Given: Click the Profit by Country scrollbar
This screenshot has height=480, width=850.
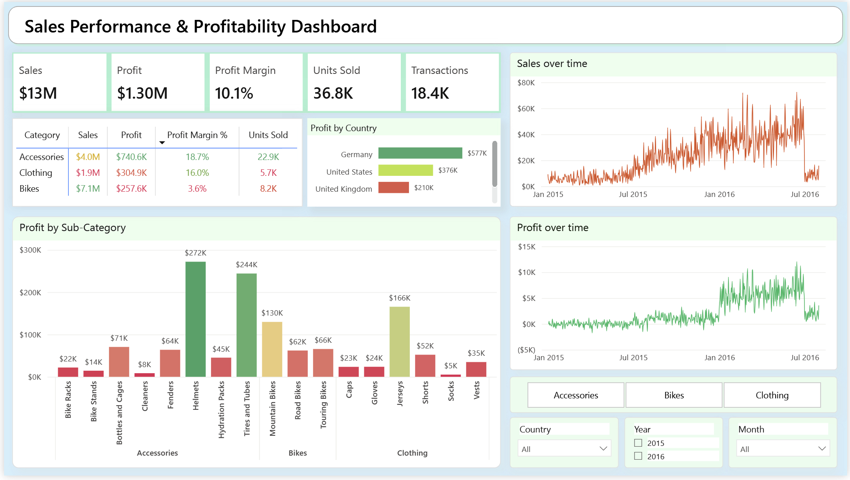Looking at the screenshot, I should 494,164.
